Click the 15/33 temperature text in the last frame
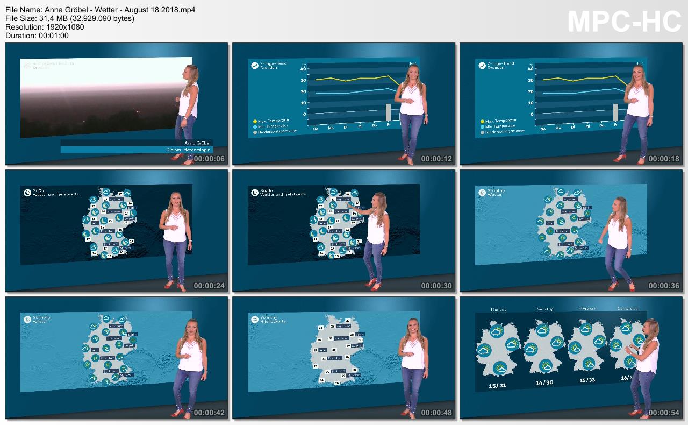This screenshot has width=688, height=425. click(x=589, y=380)
